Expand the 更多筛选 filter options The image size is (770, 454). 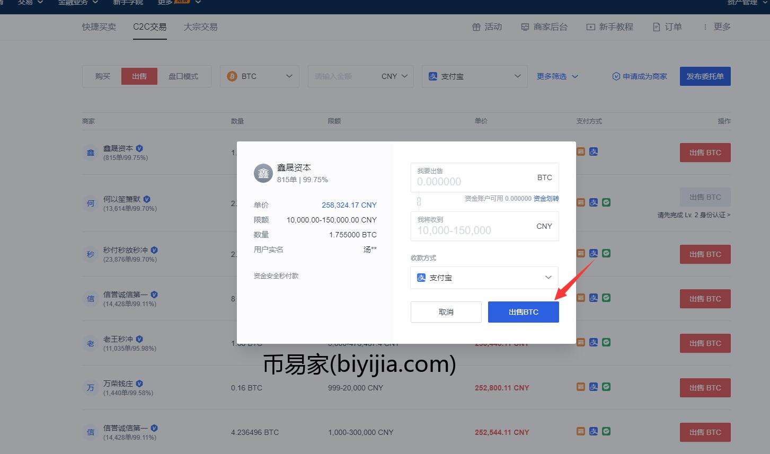coord(557,76)
